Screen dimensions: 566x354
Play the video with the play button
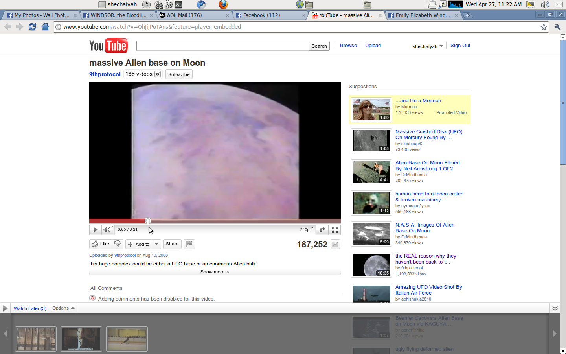95,230
